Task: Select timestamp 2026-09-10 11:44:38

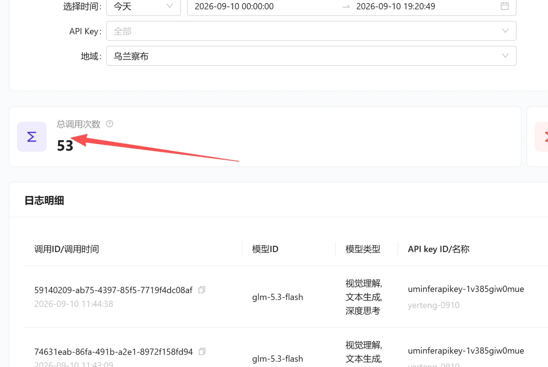Action: (x=74, y=304)
